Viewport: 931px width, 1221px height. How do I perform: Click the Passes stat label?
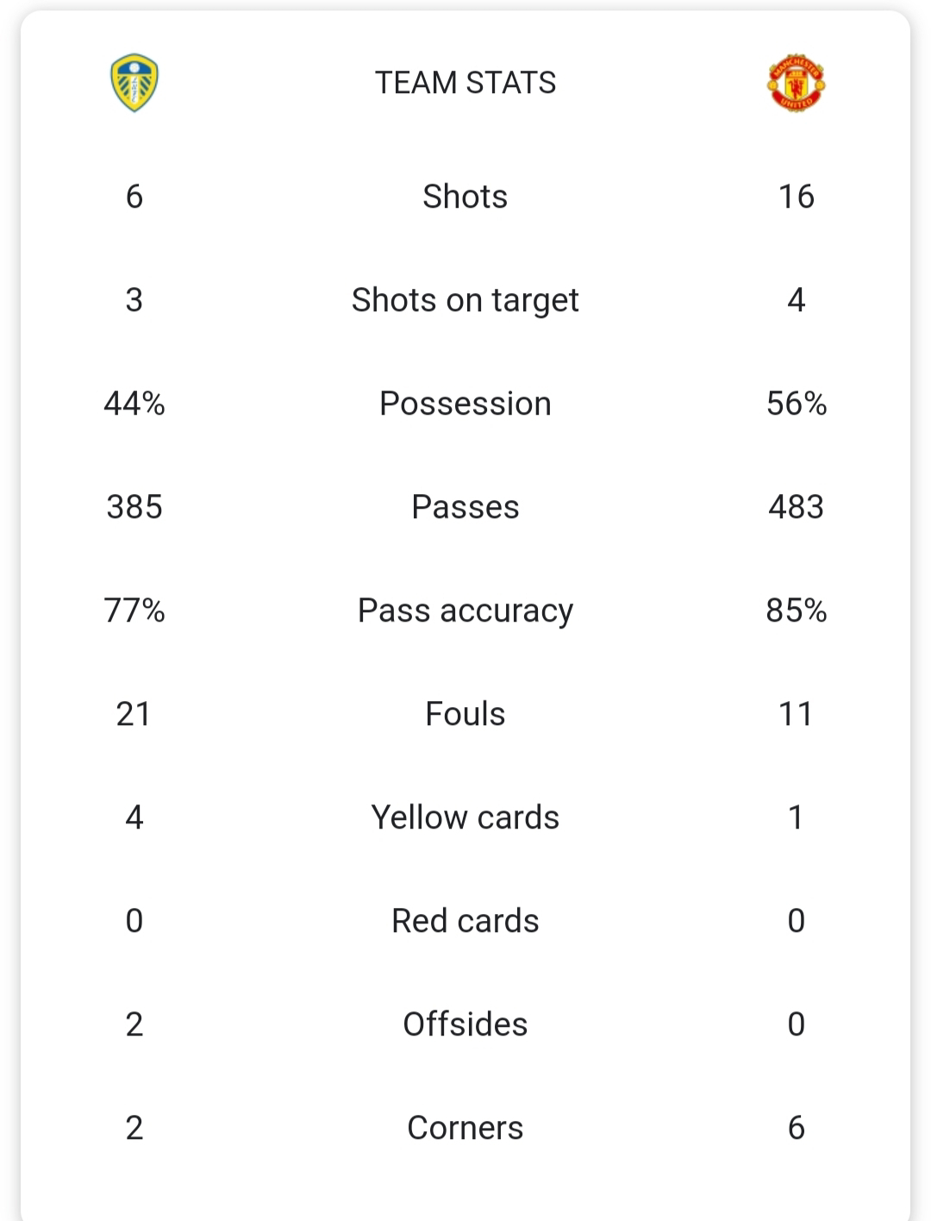(465, 507)
